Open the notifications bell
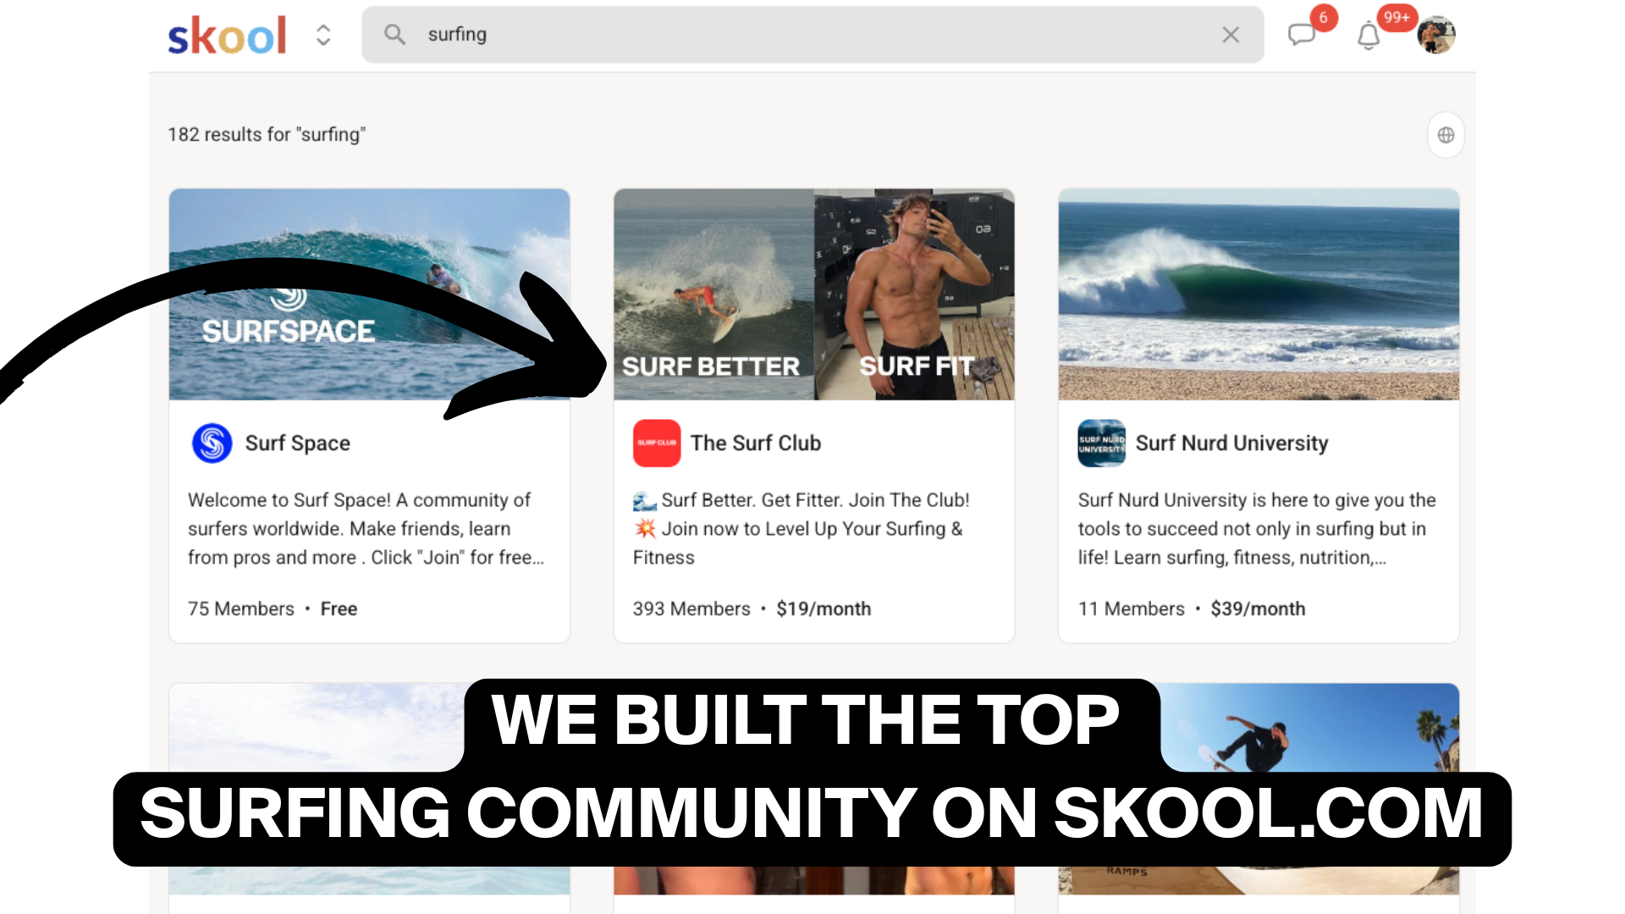This screenshot has width=1625, height=914. pos(1369,36)
